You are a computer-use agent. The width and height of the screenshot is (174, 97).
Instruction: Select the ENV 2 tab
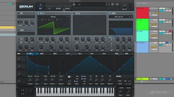42,54
